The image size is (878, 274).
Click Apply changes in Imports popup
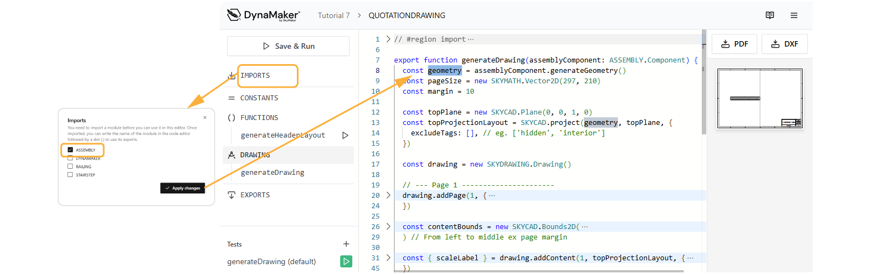point(183,188)
